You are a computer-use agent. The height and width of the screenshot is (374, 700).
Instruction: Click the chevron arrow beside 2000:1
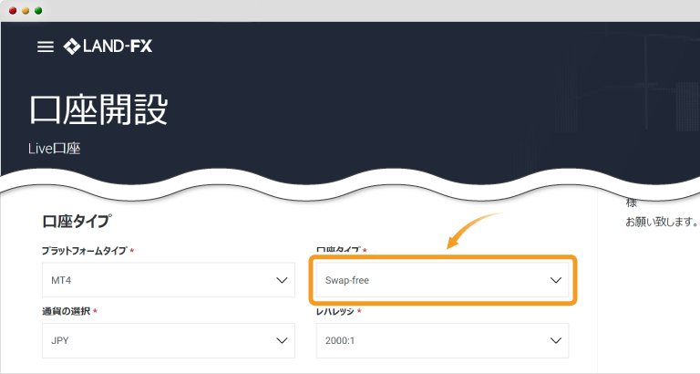(x=555, y=340)
